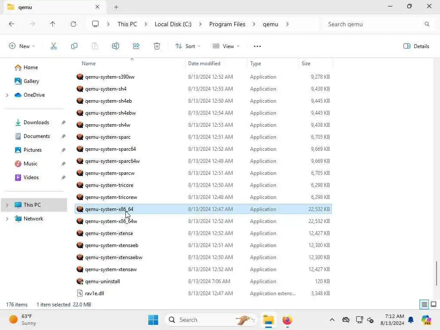
Task: Open the weather widget showing 63°F
Action: point(22,320)
